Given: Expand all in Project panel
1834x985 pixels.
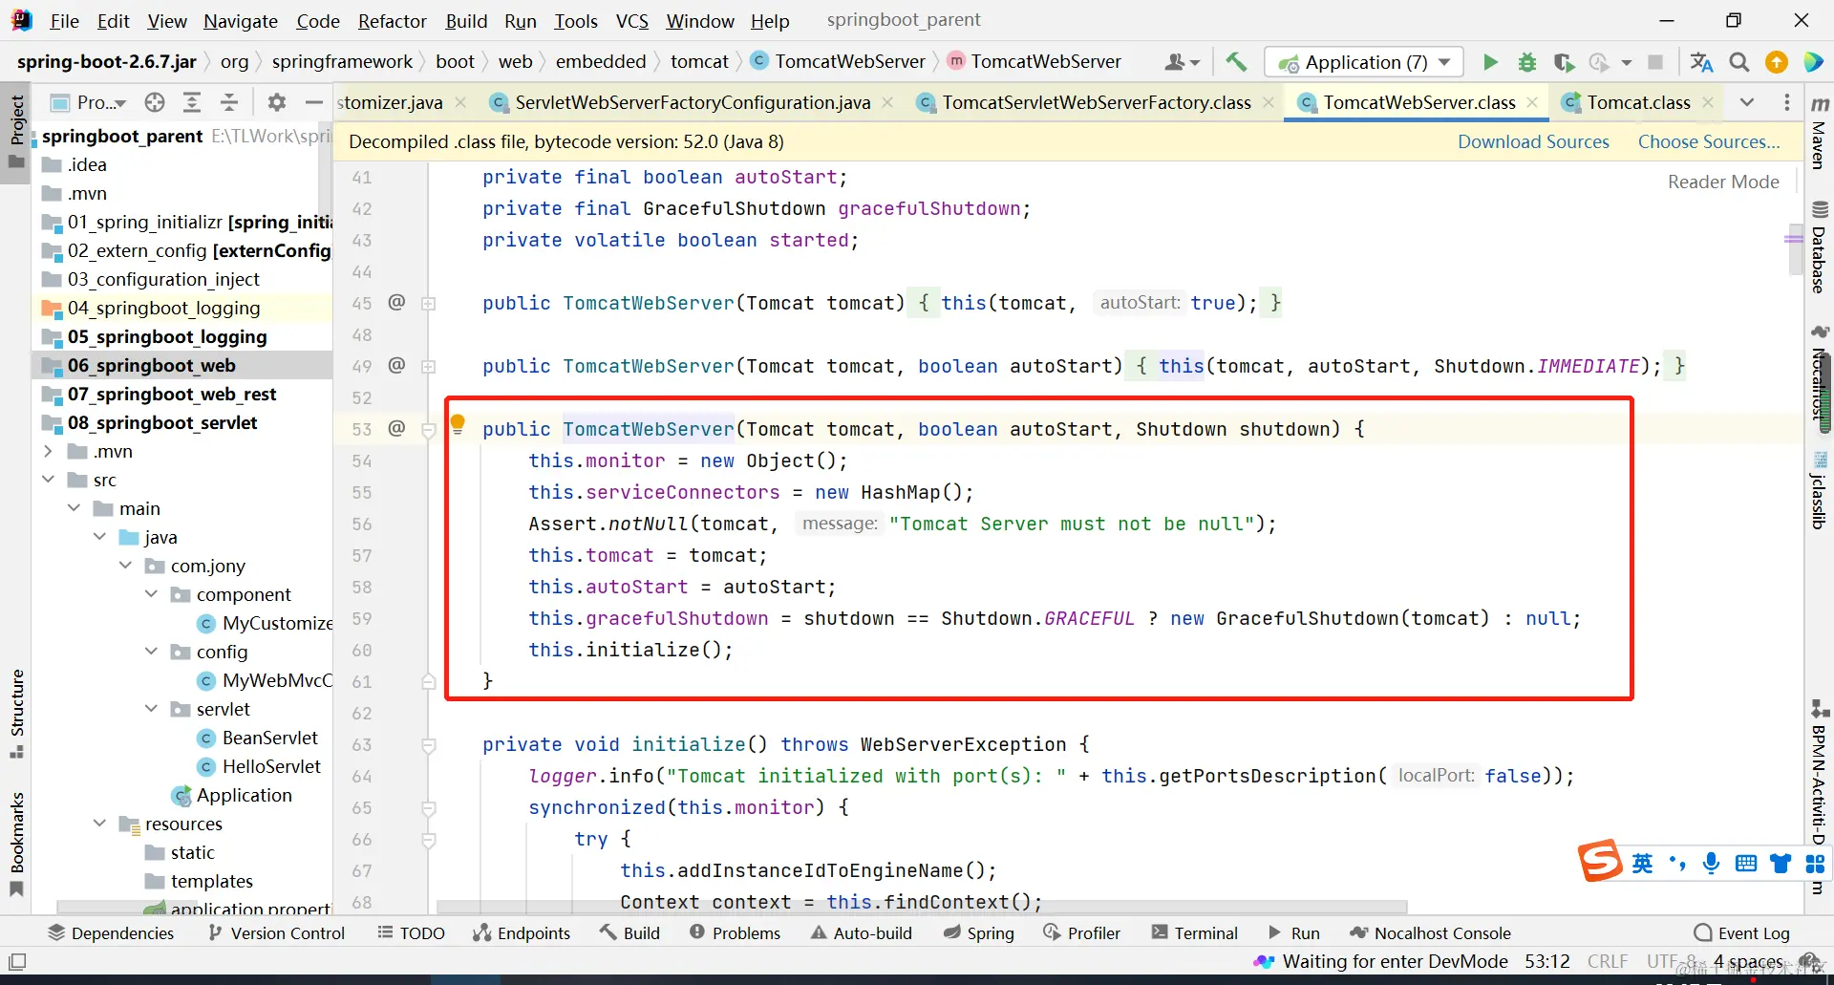Looking at the screenshot, I should pos(192,102).
